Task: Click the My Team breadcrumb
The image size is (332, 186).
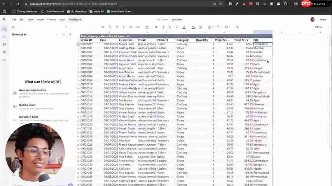Action: [163, 19]
